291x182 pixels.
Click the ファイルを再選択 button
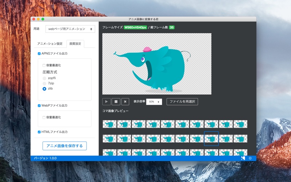point(182,102)
